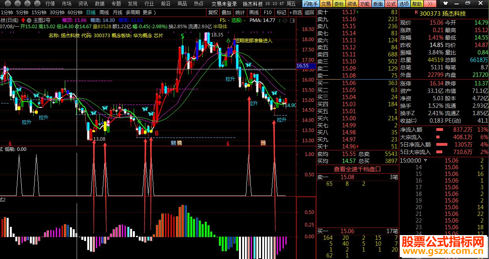The image size is (489, 259).
Task: Open the triangle dropdown next to 15:00:00
Action: [x=426, y=160]
